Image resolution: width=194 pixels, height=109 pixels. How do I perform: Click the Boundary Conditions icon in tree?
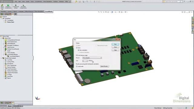(x=5, y=45)
